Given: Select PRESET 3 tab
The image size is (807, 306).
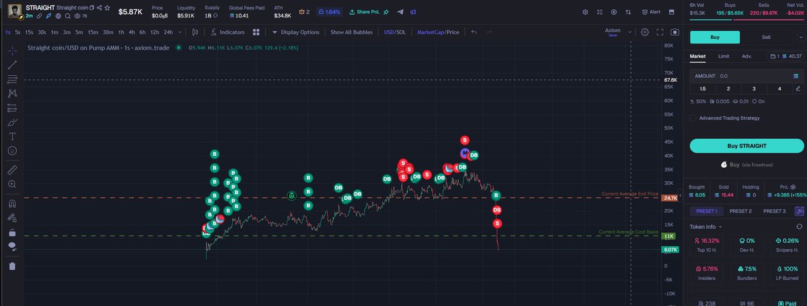Looking at the screenshot, I should tap(774, 211).
